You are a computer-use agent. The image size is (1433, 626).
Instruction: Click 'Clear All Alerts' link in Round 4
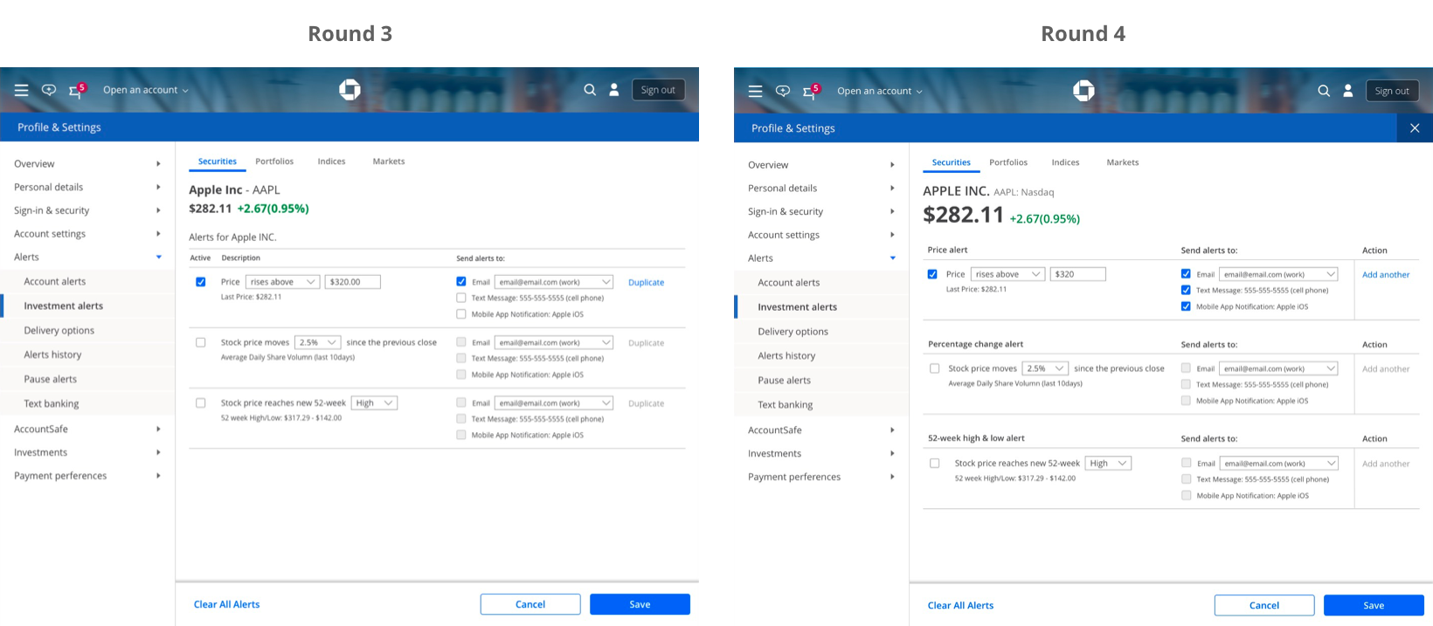pos(960,605)
